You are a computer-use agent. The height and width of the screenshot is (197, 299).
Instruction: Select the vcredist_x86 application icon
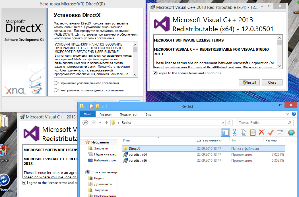[125, 160]
